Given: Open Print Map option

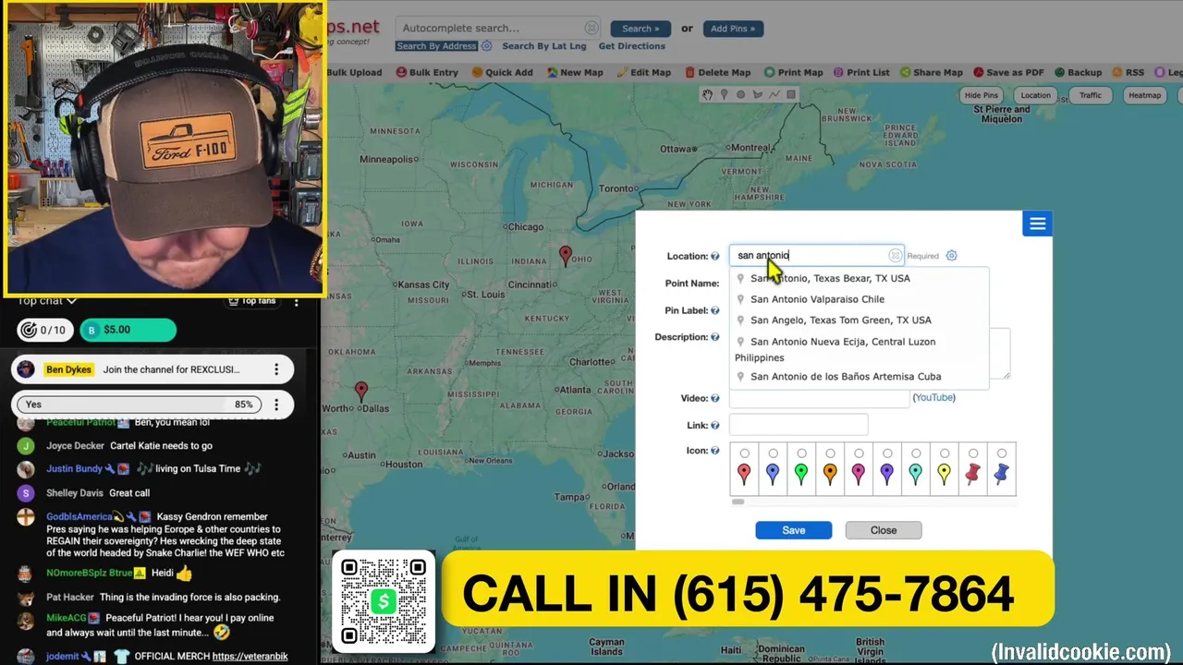Looking at the screenshot, I should point(793,72).
